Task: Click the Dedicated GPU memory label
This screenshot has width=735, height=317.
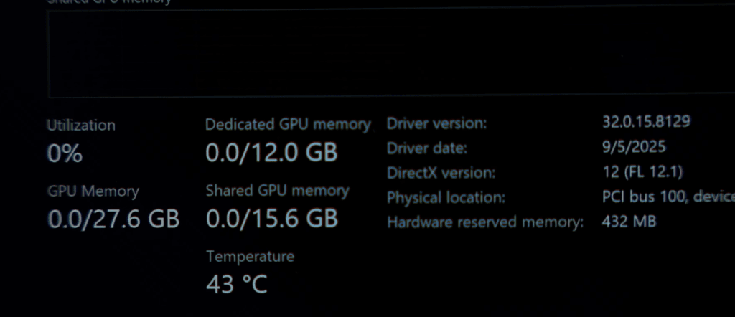Action: click(288, 124)
